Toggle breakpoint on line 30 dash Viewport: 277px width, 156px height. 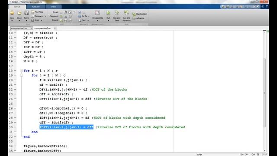pos(15,127)
